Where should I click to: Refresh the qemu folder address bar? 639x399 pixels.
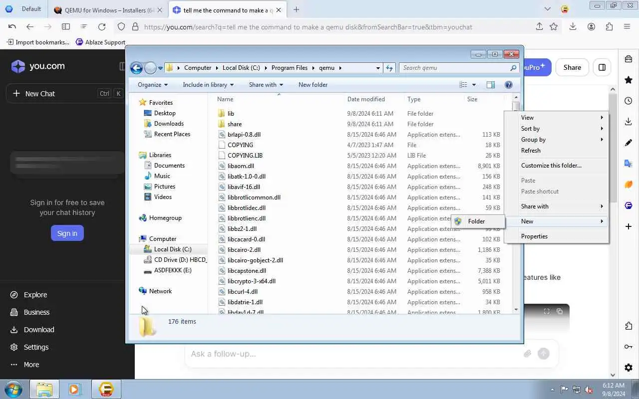point(390,68)
